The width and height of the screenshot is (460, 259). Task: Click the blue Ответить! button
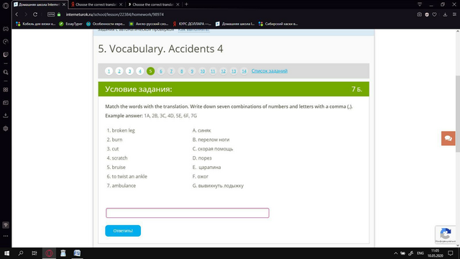pyautogui.click(x=123, y=231)
